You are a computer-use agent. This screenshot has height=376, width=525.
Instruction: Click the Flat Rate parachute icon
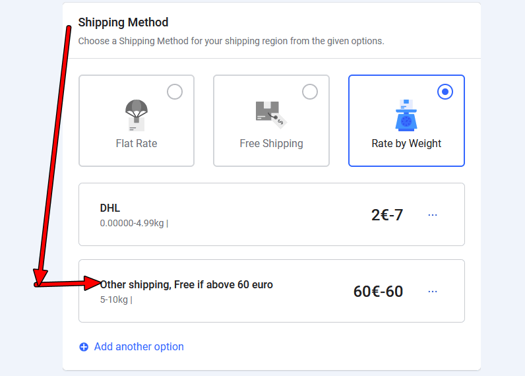click(137, 115)
